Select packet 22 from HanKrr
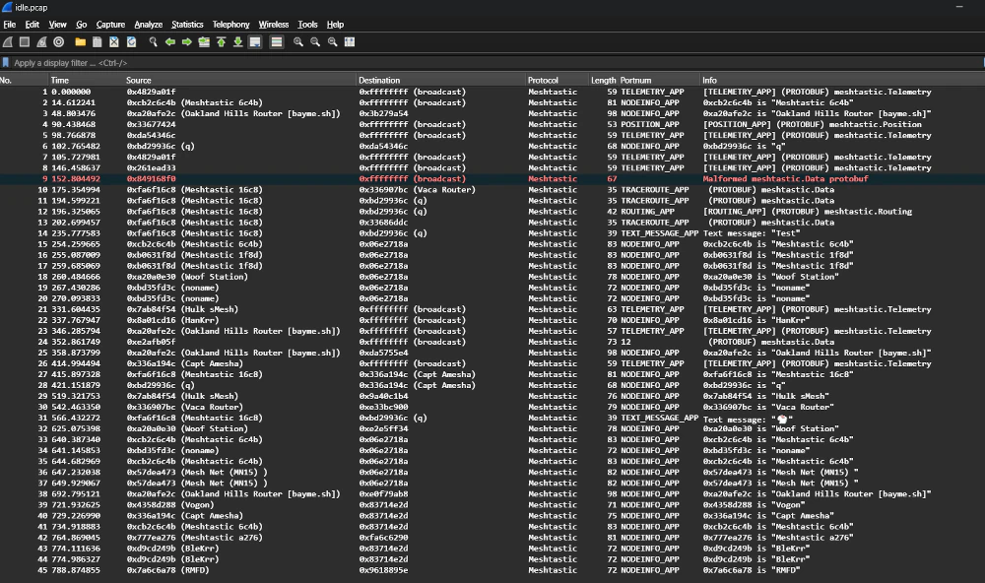The image size is (985, 583). pyautogui.click(x=492, y=320)
